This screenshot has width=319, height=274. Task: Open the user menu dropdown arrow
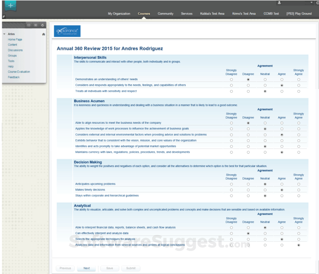pyautogui.click(x=311, y=3)
